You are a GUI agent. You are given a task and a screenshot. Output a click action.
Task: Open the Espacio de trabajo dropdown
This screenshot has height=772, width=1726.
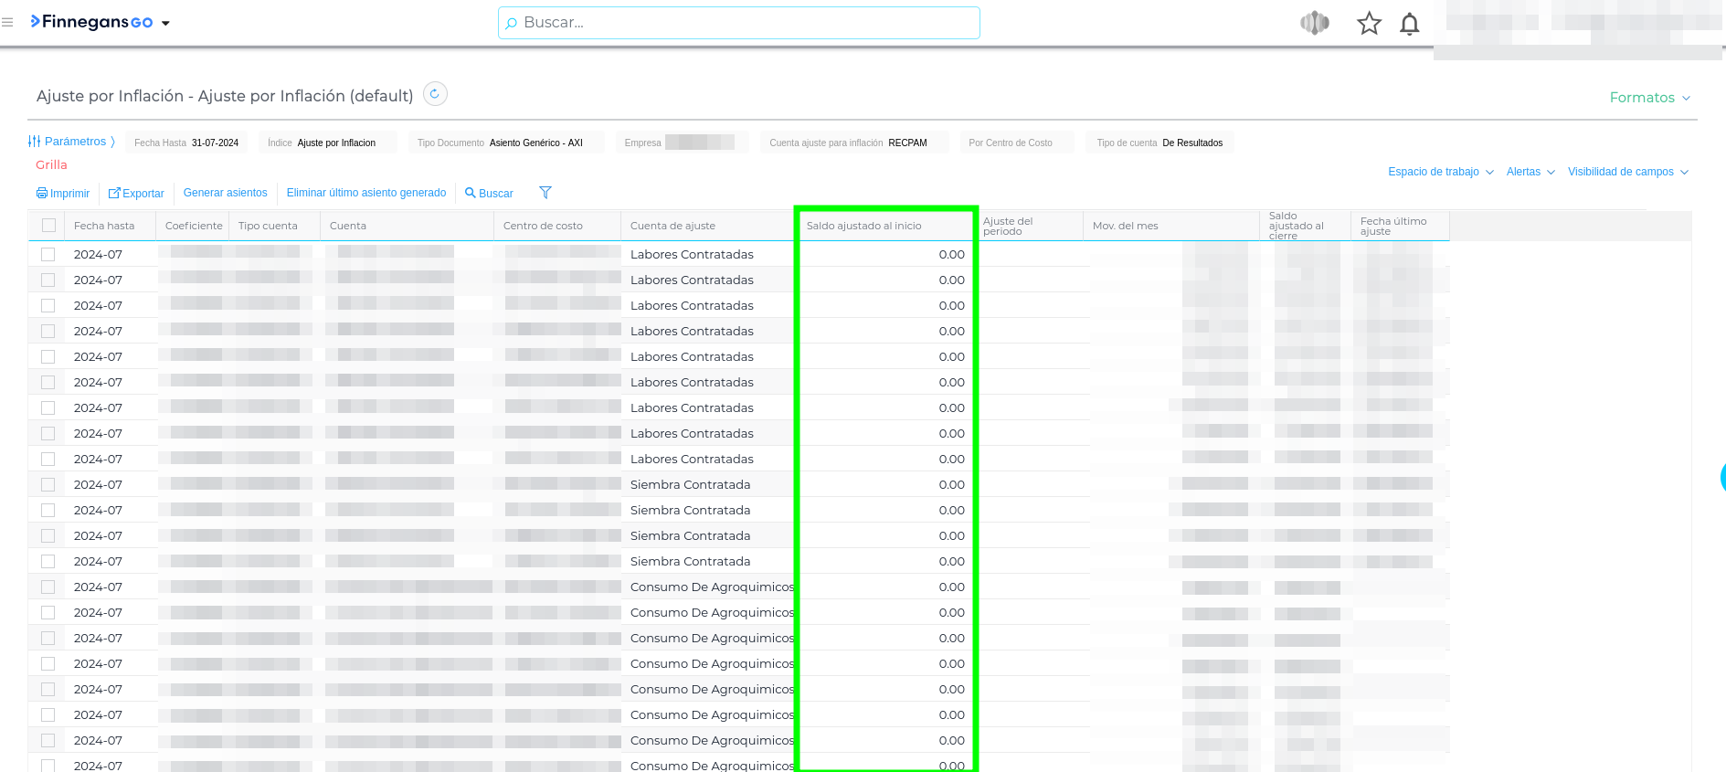tap(1440, 172)
